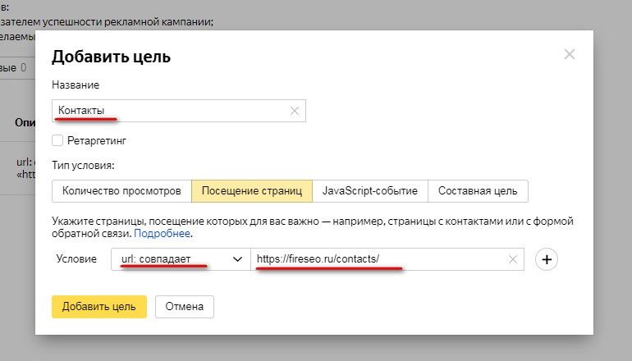
Task: Click the Название field label
Action: coord(76,85)
